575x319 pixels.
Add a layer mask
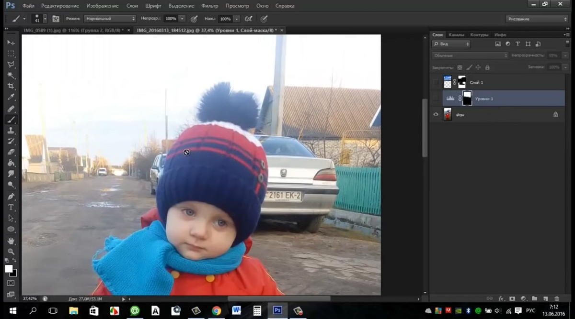pos(512,298)
